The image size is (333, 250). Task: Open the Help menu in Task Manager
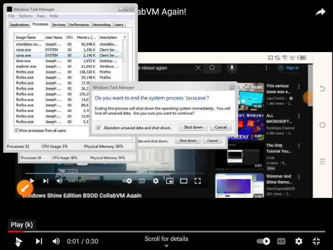pyautogui.click(x=54, y=16)
